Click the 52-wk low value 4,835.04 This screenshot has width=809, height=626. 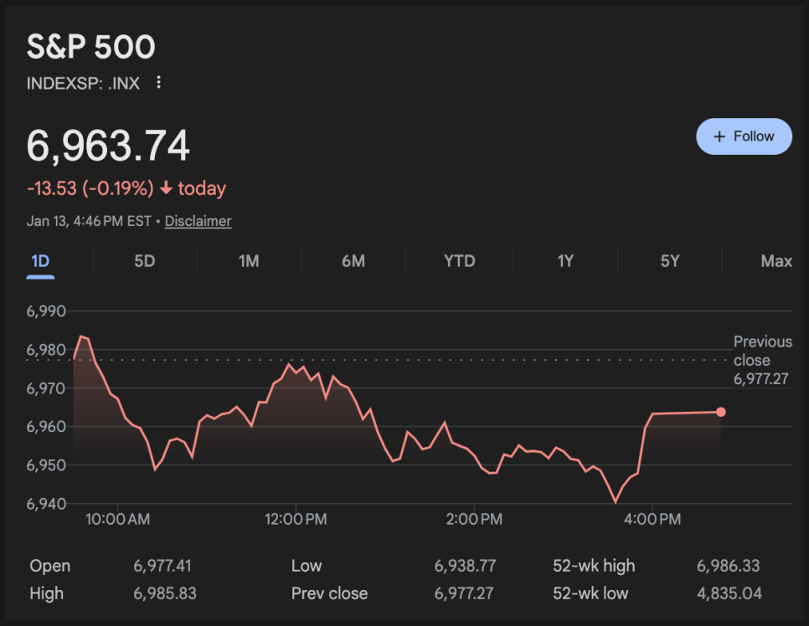(x=728, y=593)
